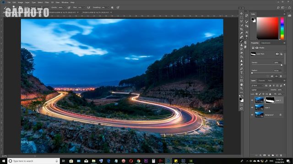Select the Horizontal Type tool
Screen dimensions: 293x164
[241, 73]
